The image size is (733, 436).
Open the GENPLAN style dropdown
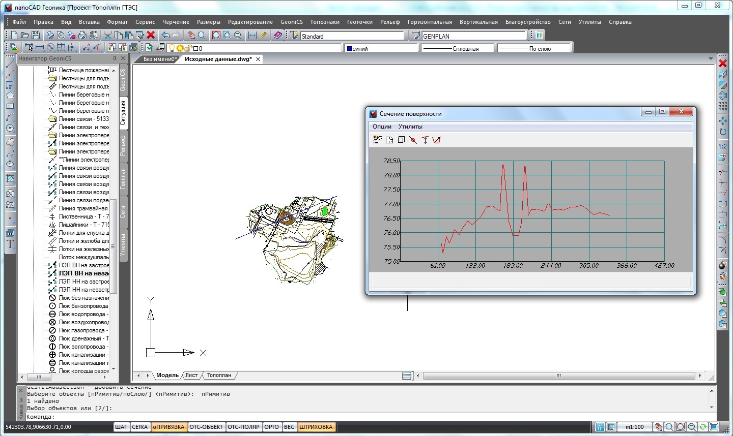tap(473, 36)
